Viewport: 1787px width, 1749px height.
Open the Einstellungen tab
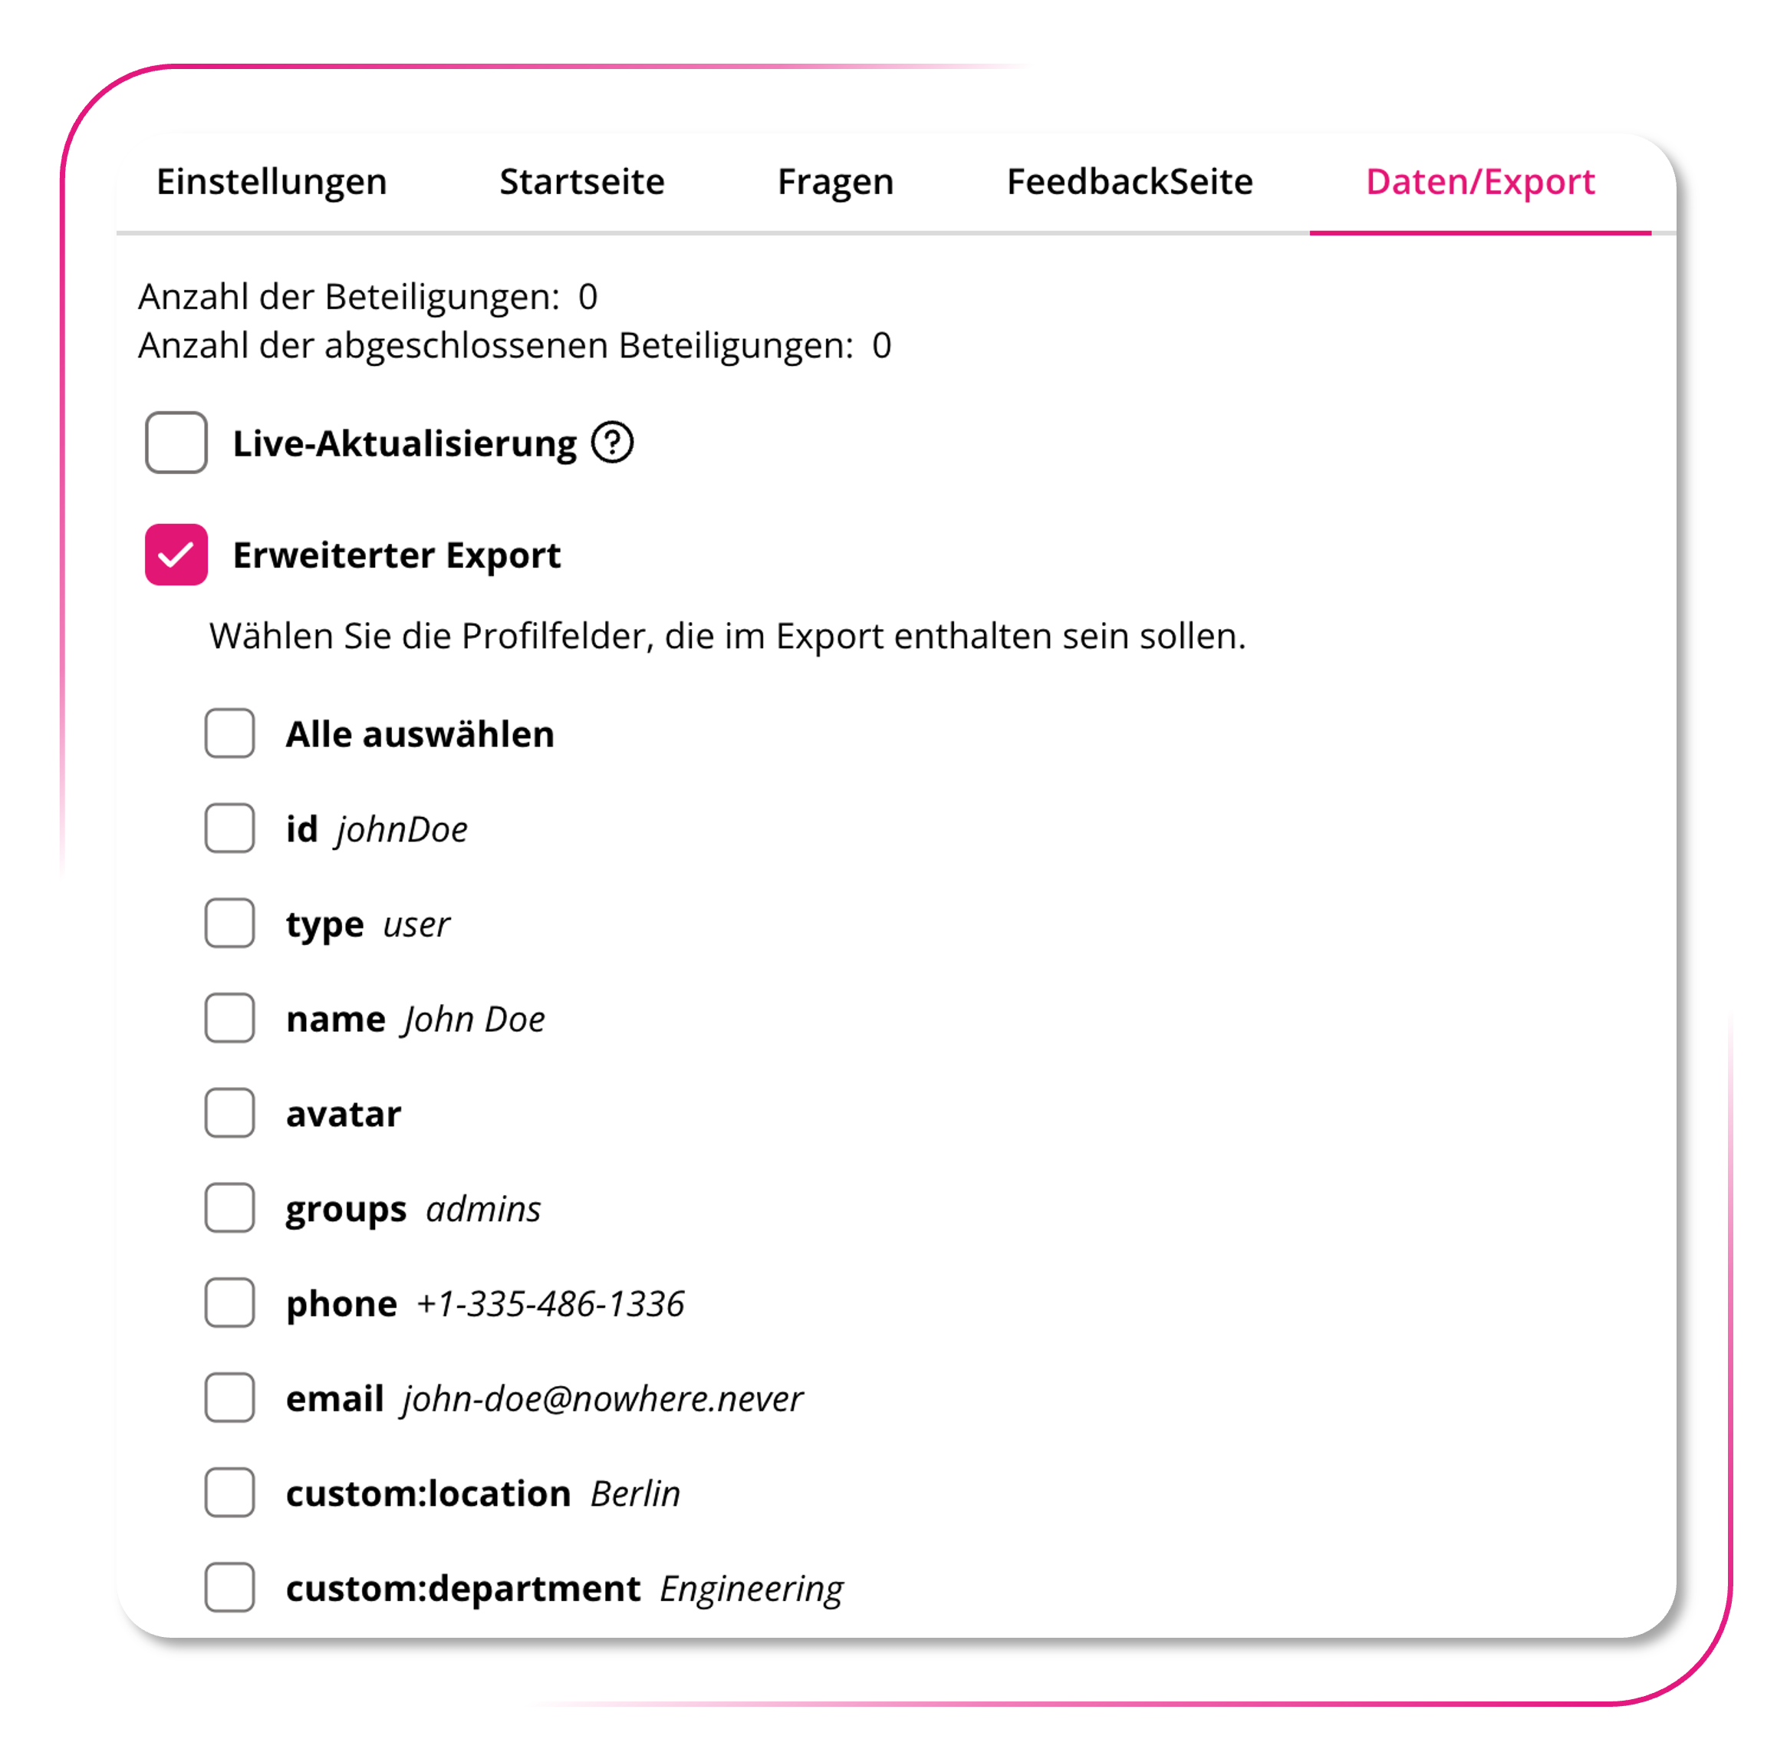272,182
